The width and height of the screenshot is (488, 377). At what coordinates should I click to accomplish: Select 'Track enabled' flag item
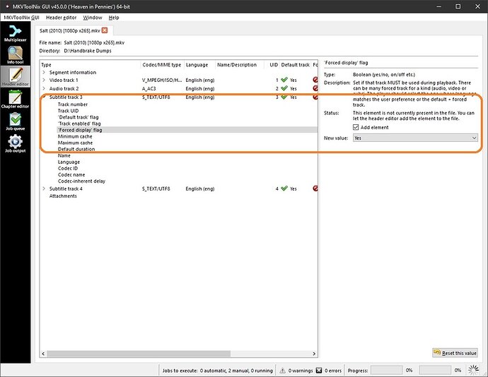[x=79, y=124]
